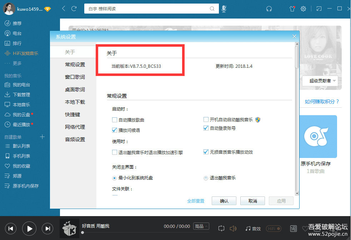The image size is (351, 240).
Task: Open 如何赚取积分？ link
Action: point(322,102)
